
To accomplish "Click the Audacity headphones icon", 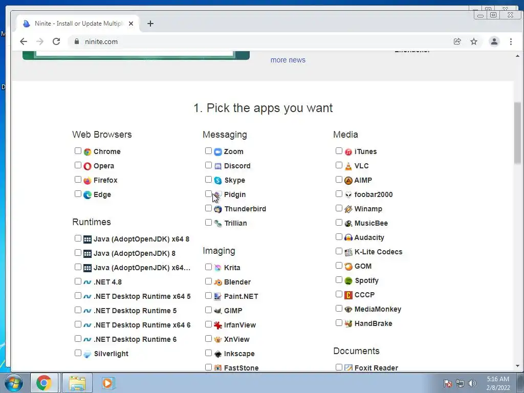I will point(348,237).
